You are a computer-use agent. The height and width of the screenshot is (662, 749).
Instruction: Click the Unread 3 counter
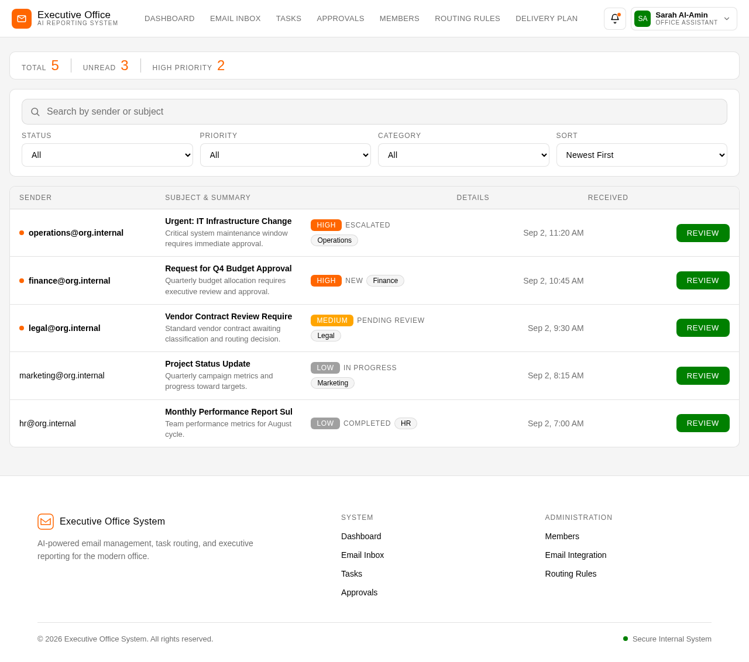(x=106, y=65)
